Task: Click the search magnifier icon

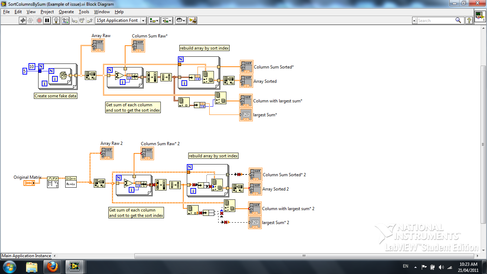Action: coord(458,21)
